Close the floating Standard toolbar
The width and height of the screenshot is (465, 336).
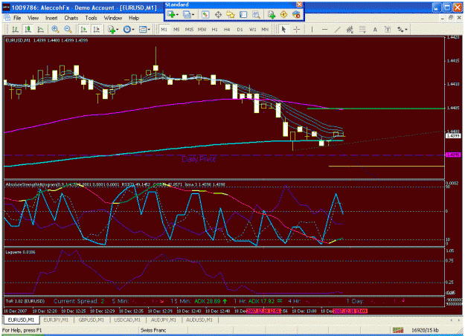[x=300, y=4]
